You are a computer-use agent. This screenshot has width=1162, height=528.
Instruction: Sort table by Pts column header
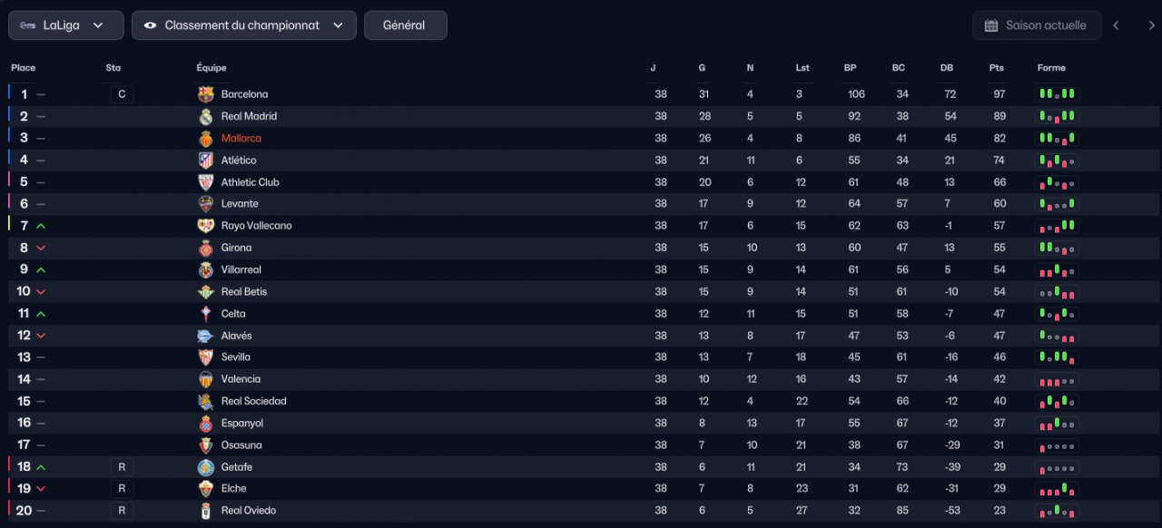[997, 68]
